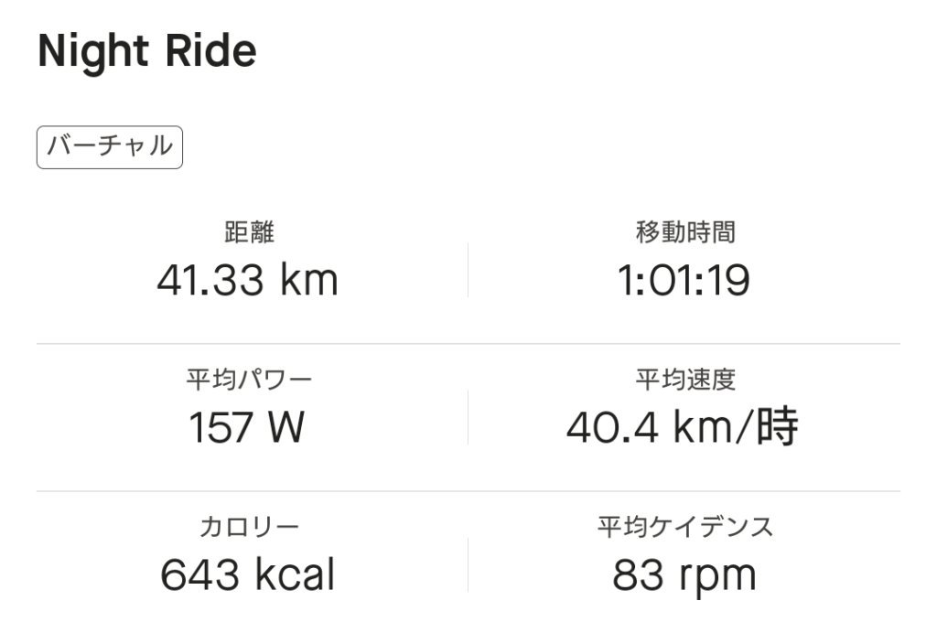The image size is (937, 633).
Task: Select the 157 W average power value
Action: 247,426
